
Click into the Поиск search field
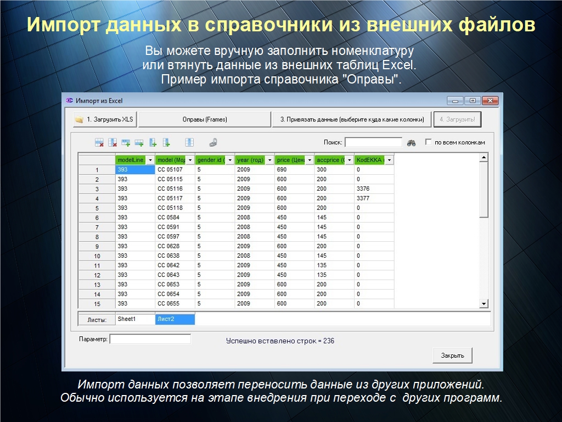tap(373, 142)
